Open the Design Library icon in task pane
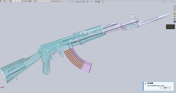 175,9
